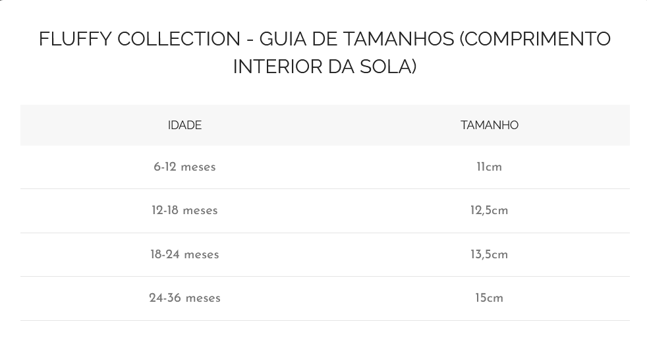647x338 pixels.
Task: Click the TAMANHO column header
Action: 490,125
